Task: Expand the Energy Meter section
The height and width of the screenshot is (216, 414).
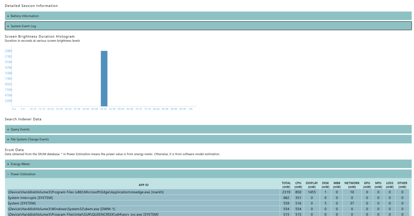Action: click(208, 164)
